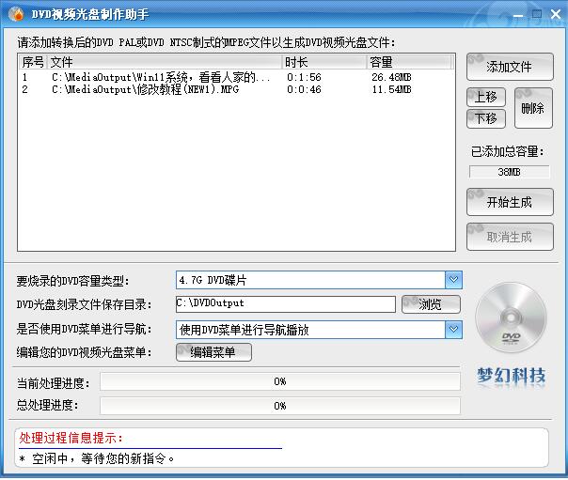Move selected file up with 上移
The image size is (568, 480).
tap(486, 98)
